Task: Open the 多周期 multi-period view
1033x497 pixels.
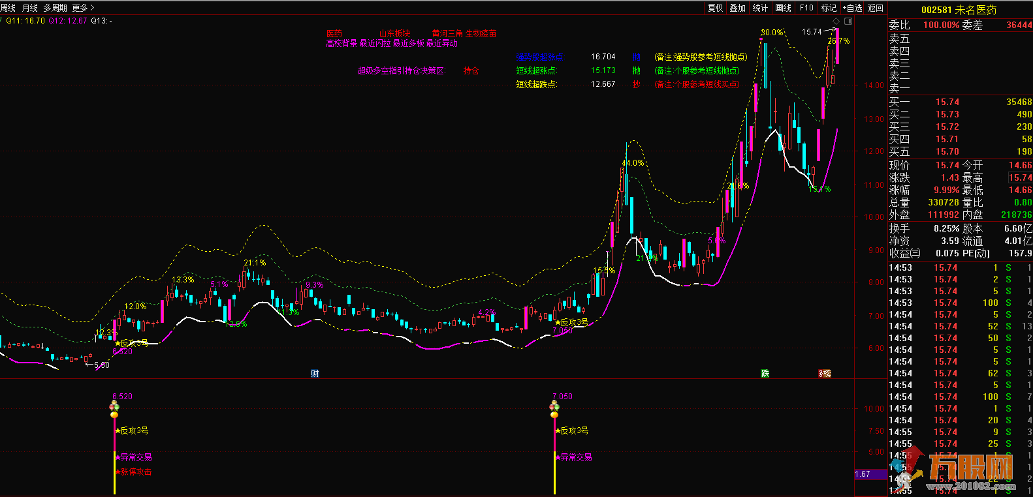Action: [x=56, y=8]
